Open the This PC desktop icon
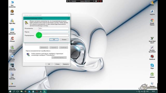 [12, 4]
